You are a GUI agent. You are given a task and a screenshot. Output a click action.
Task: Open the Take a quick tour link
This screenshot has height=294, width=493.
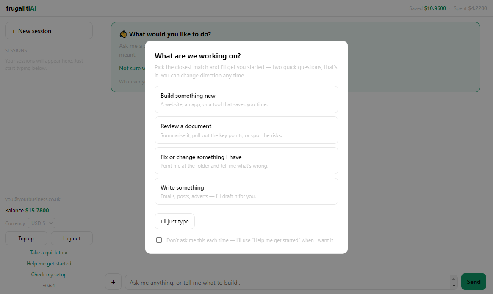point(49,253)
